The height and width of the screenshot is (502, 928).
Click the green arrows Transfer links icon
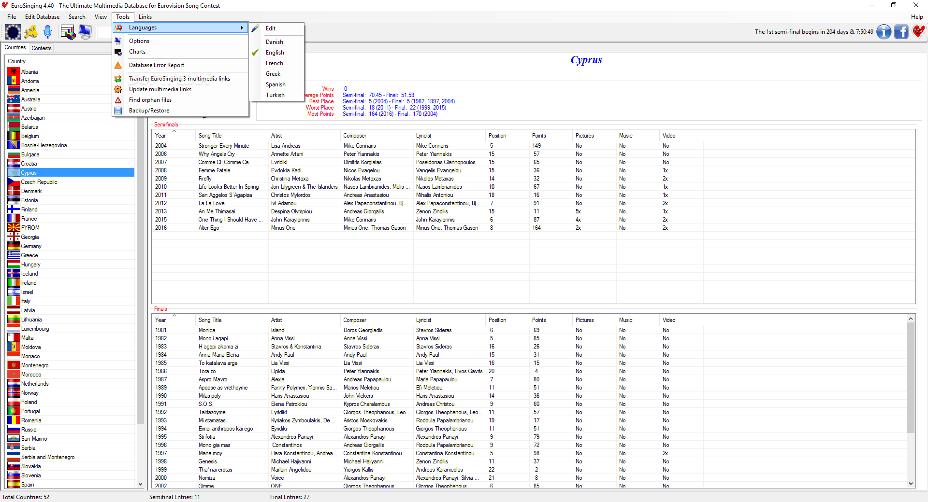pos(118,79)
